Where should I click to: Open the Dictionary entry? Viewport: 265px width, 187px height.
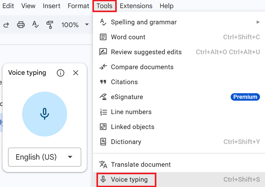coord(179,142)
